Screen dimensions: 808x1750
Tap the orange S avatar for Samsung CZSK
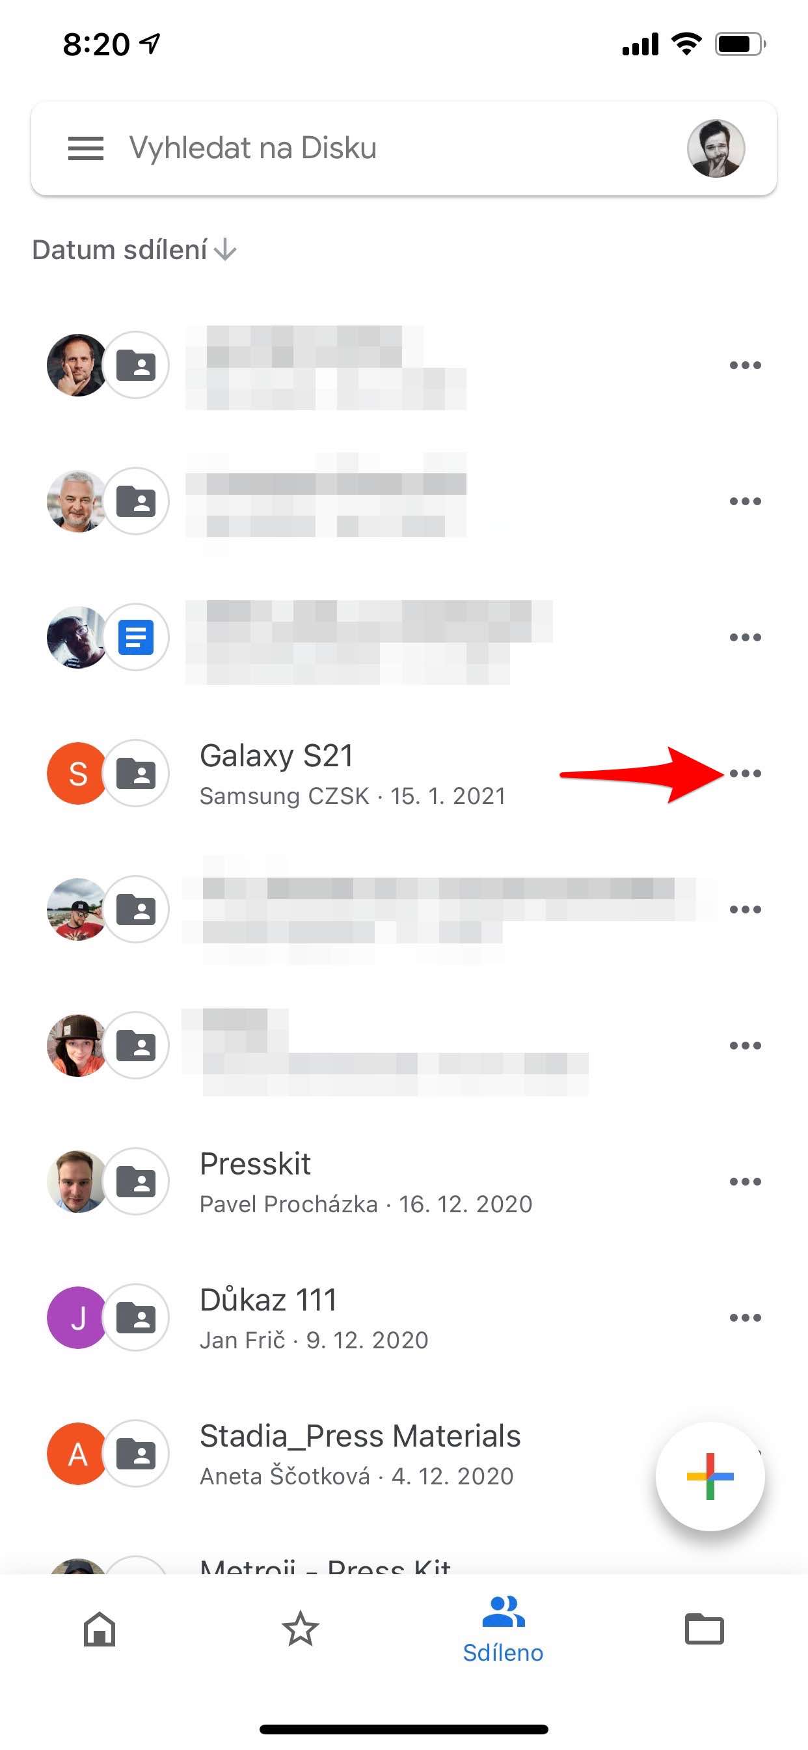(77, 773)
